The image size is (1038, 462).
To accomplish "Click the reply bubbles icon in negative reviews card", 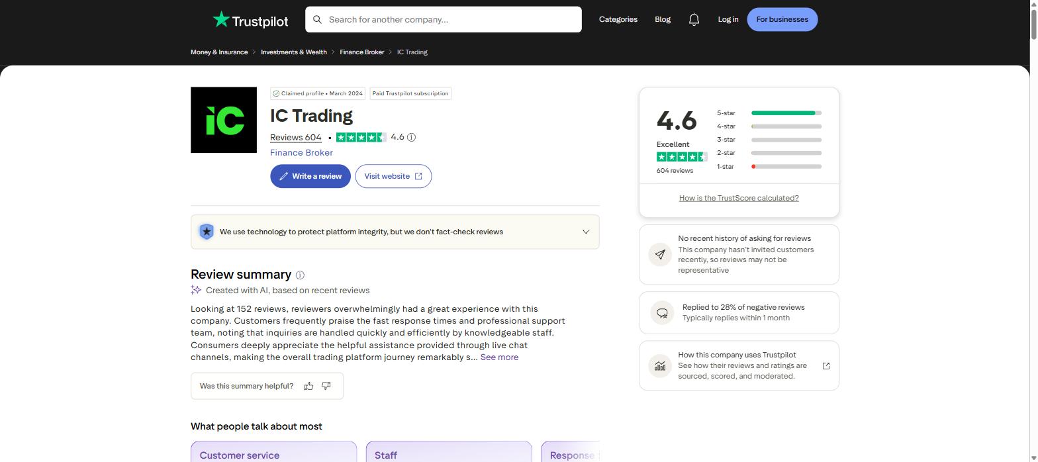I will tap(662, 312).
